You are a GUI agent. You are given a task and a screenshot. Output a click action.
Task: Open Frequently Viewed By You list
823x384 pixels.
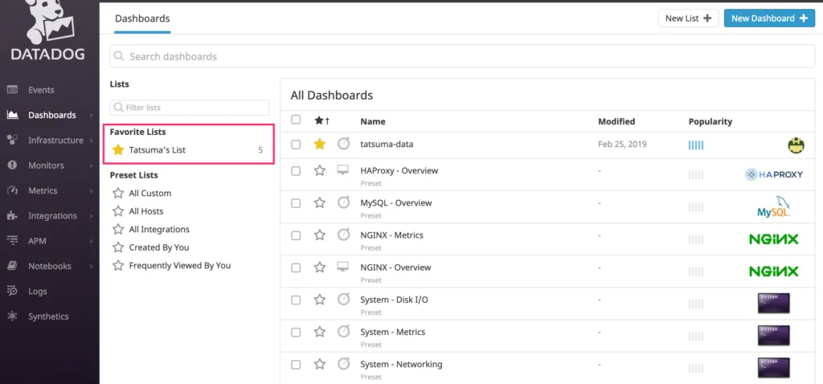point(180,265)
